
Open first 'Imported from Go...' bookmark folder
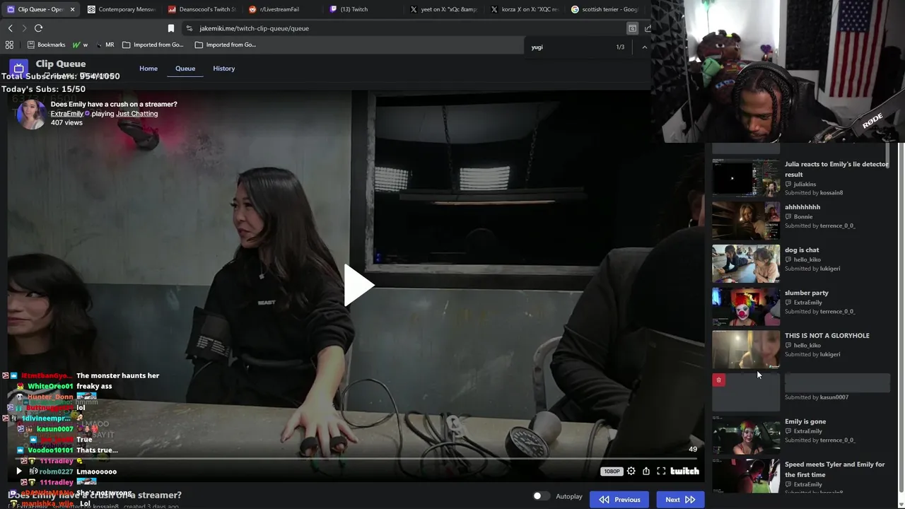point(153,45)
